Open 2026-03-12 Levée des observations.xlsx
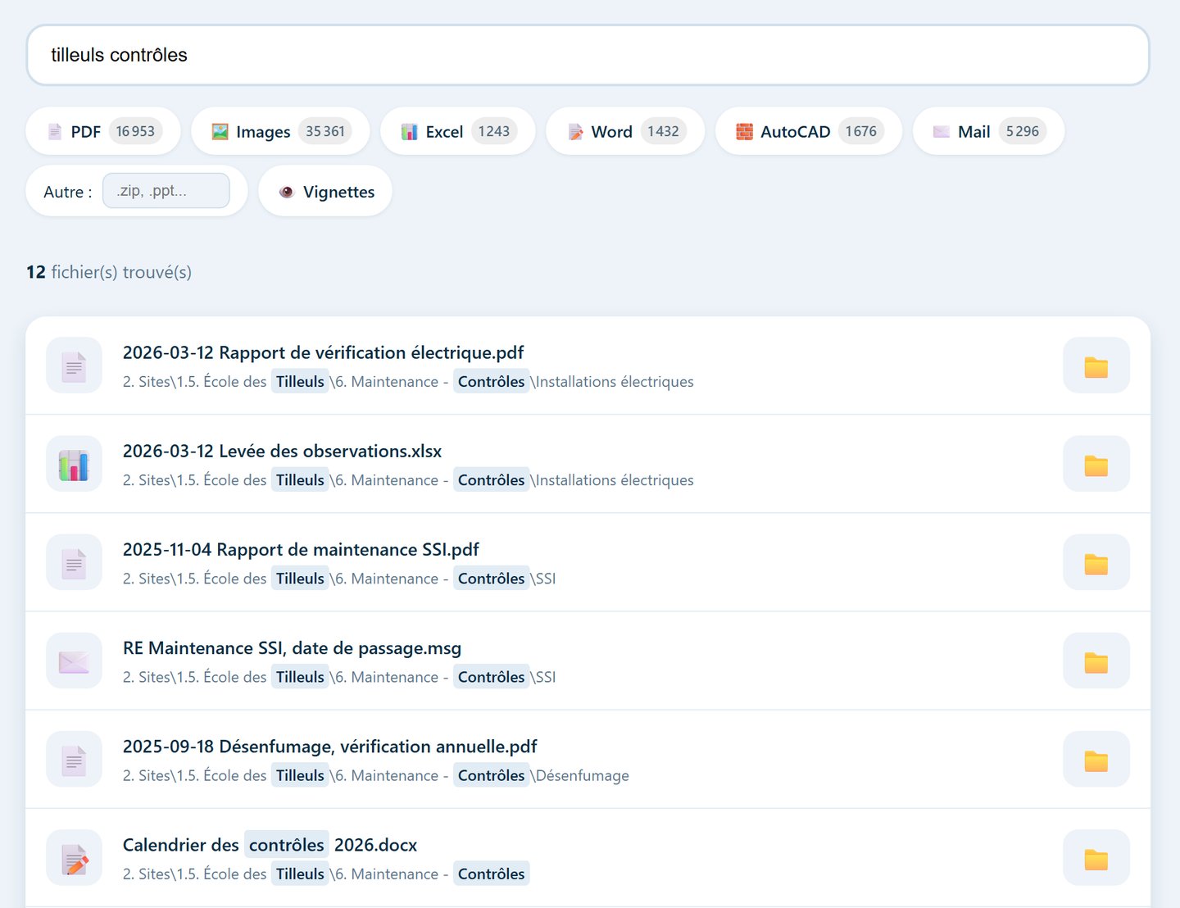Screen dimensions: 1180x908 click(282, 451)
